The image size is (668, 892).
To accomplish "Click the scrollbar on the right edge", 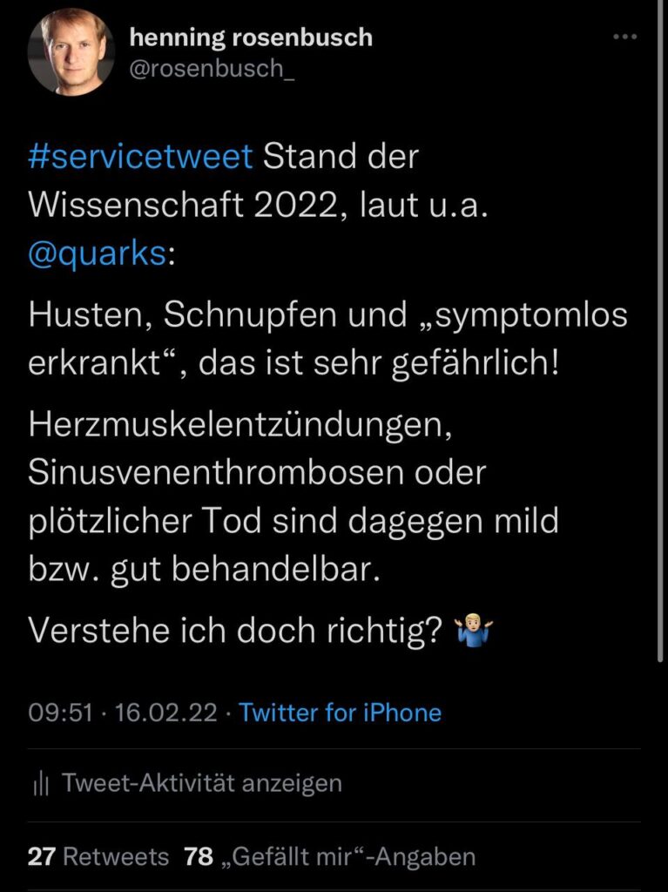I will pyautogui.click(x=661, y=348).
